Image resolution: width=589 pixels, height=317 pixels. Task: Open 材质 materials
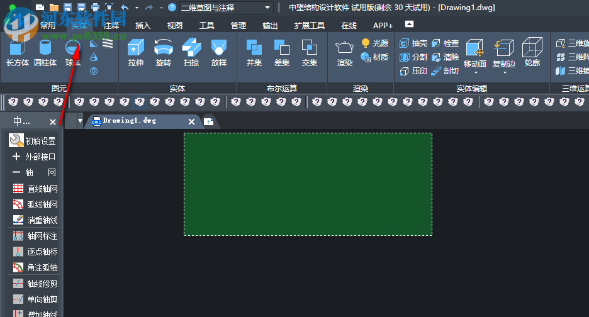click(x=374, y=57)
